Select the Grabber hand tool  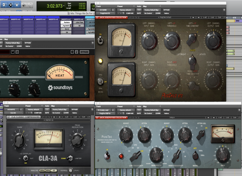pyautogui.click(x=17, y=5)
